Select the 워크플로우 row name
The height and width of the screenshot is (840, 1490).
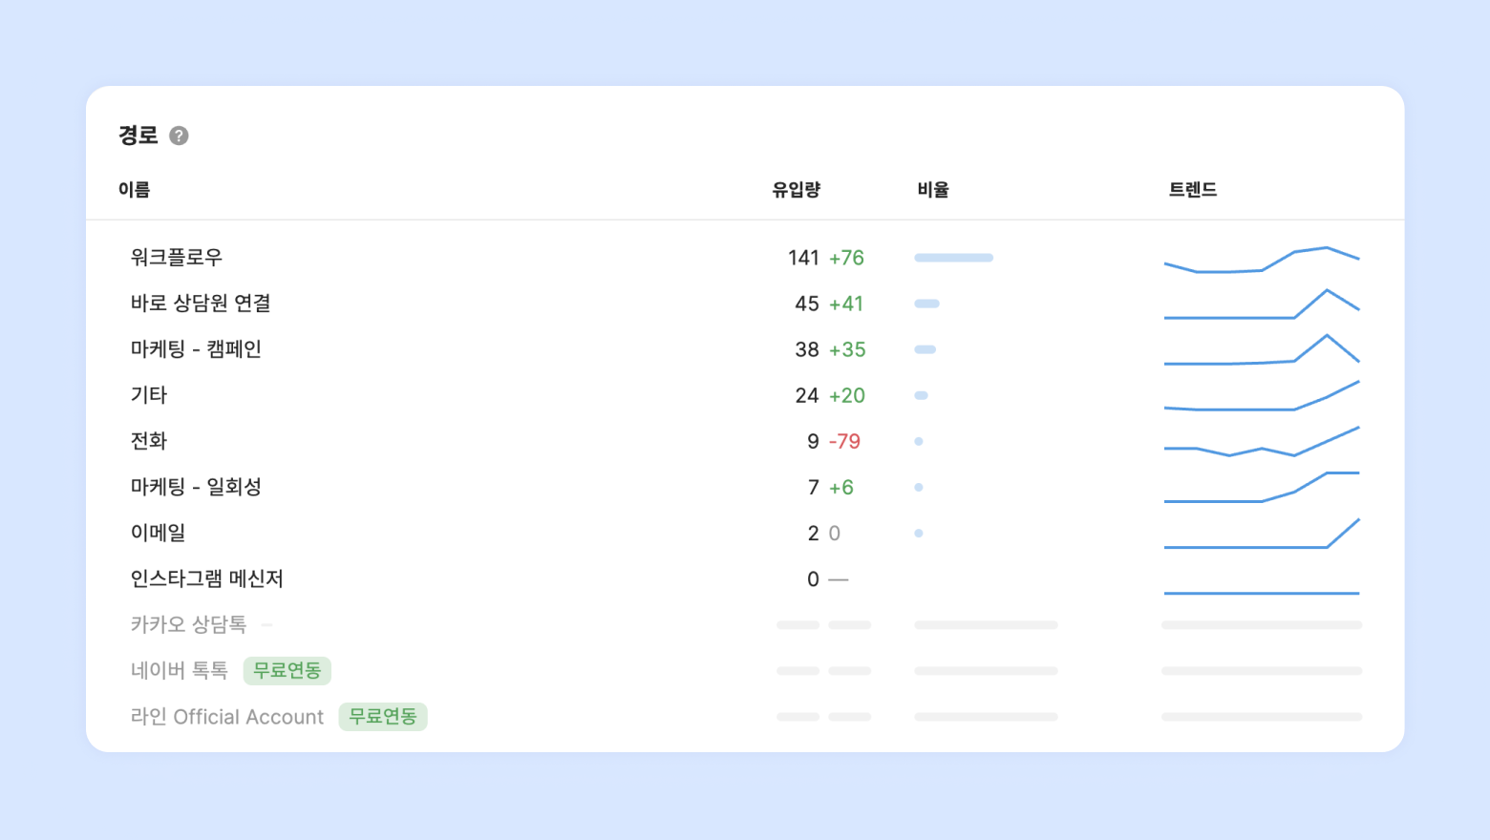(177, 258)
